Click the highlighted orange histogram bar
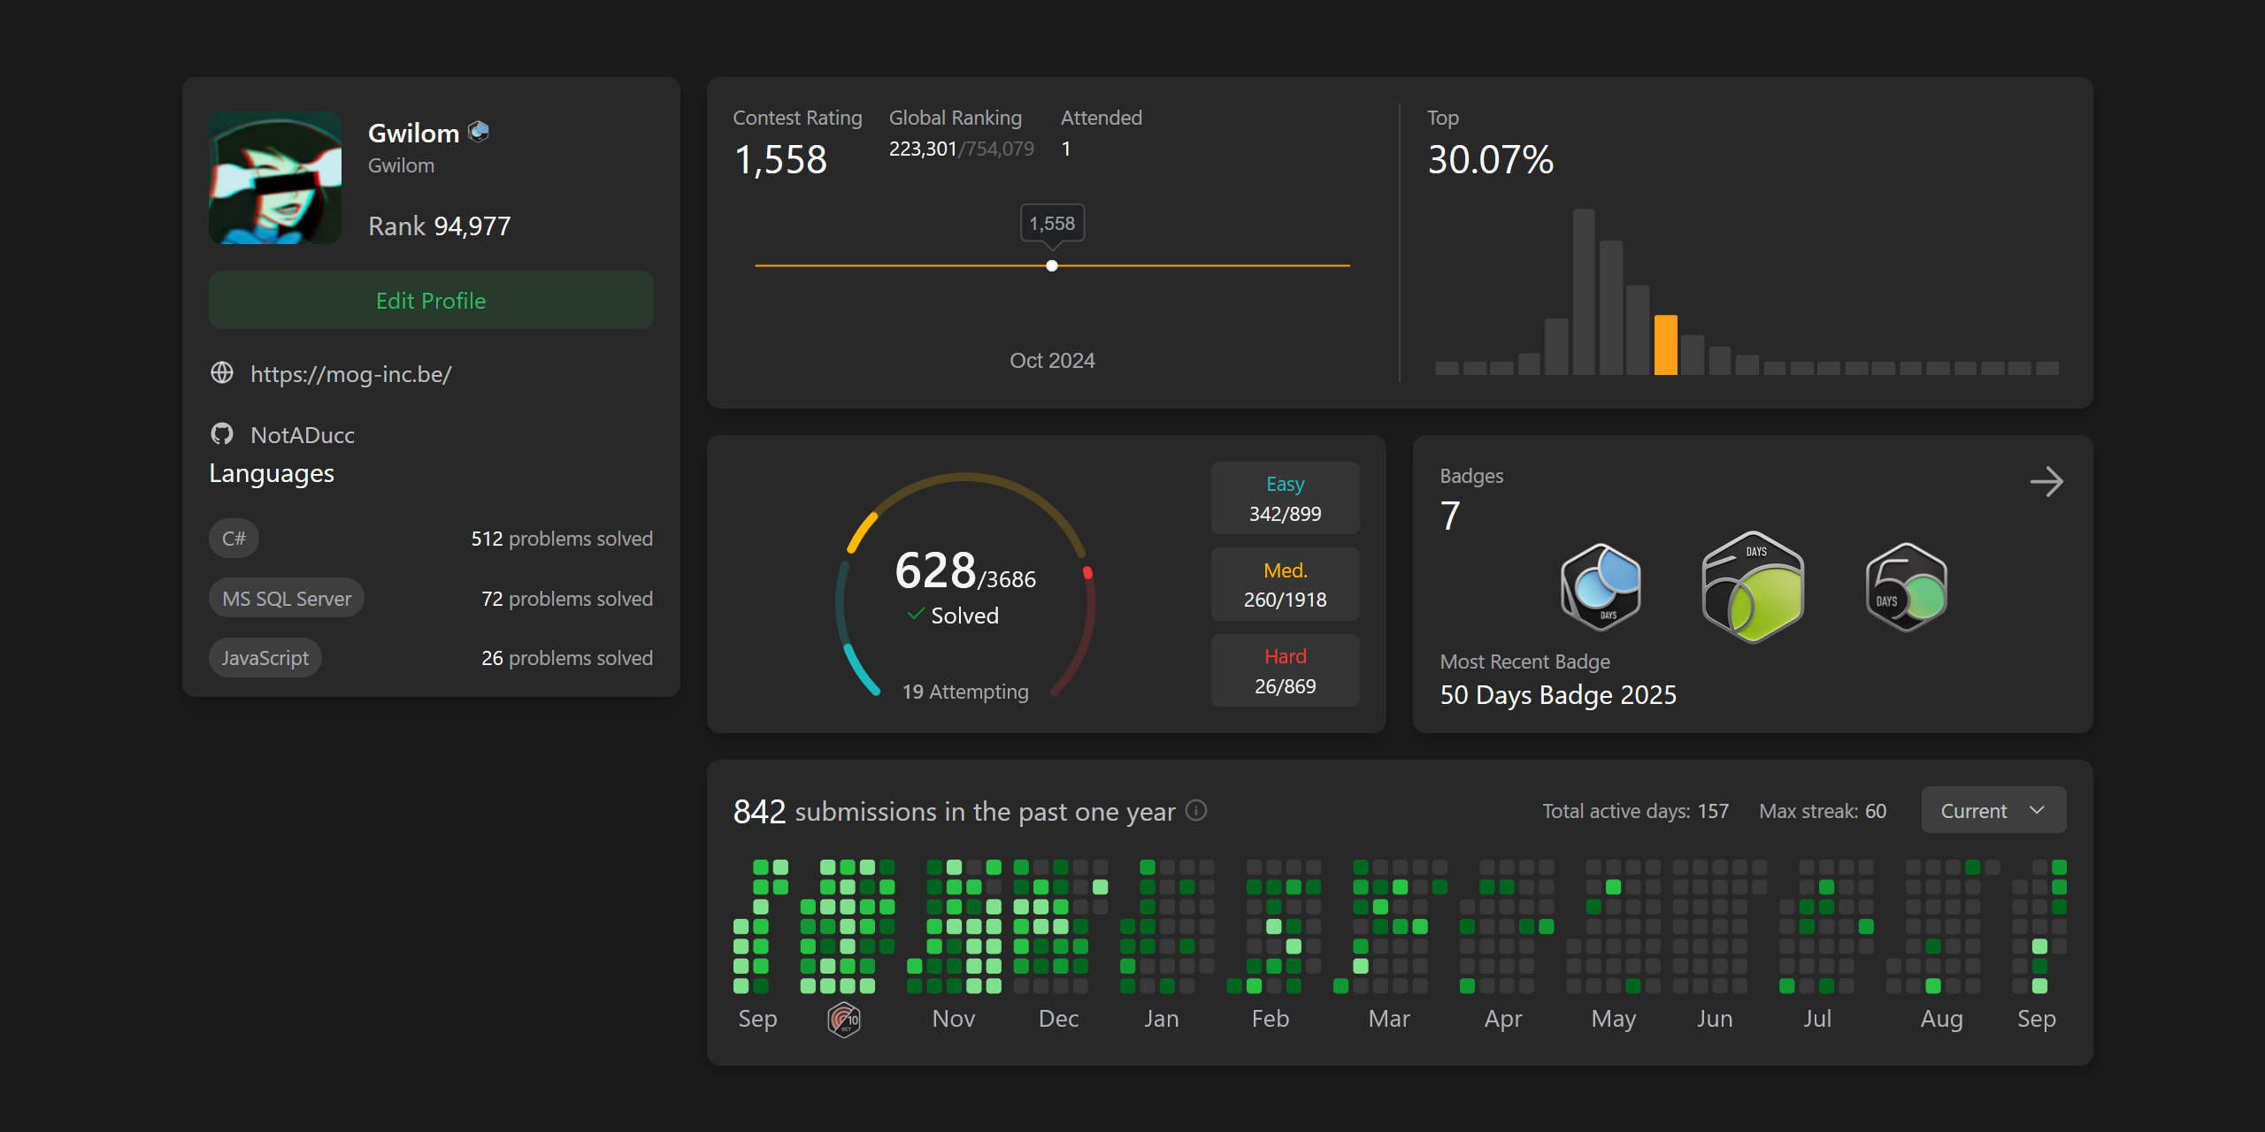 [x=1665, y=345]
